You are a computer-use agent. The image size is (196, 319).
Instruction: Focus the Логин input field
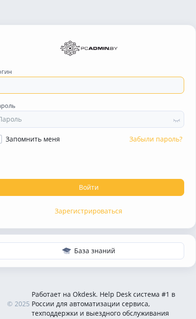click(92, 85)
